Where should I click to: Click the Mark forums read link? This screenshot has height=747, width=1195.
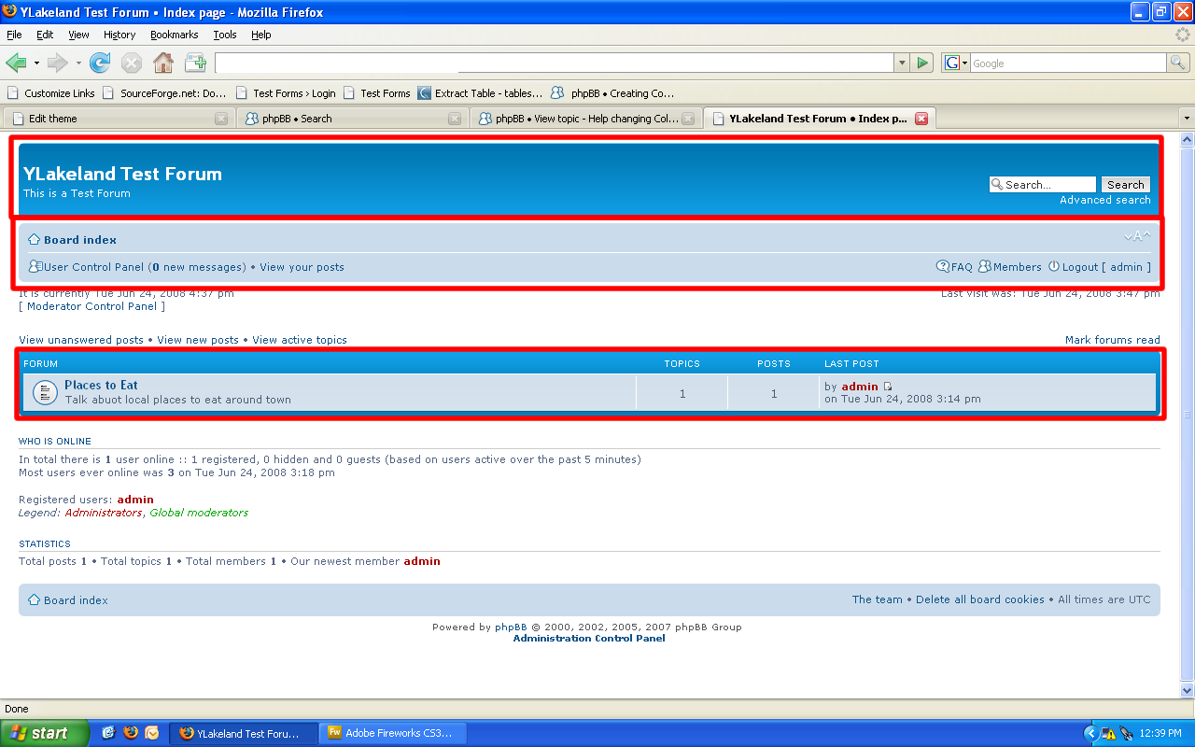[x=1112, y=339]
